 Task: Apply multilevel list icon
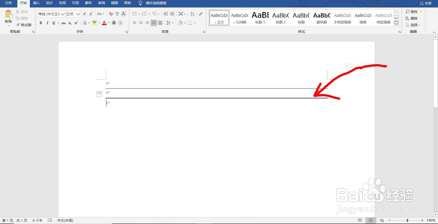154,14
